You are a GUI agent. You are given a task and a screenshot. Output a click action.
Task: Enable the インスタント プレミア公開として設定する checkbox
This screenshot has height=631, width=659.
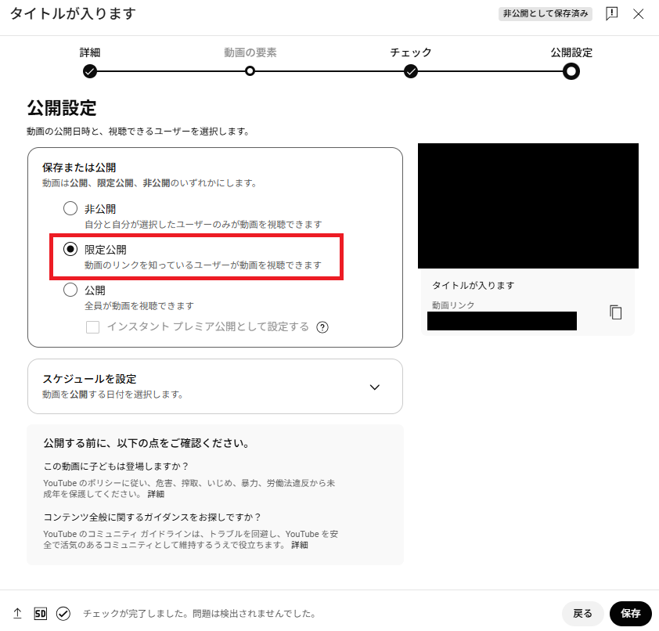[x=95, y=327]
